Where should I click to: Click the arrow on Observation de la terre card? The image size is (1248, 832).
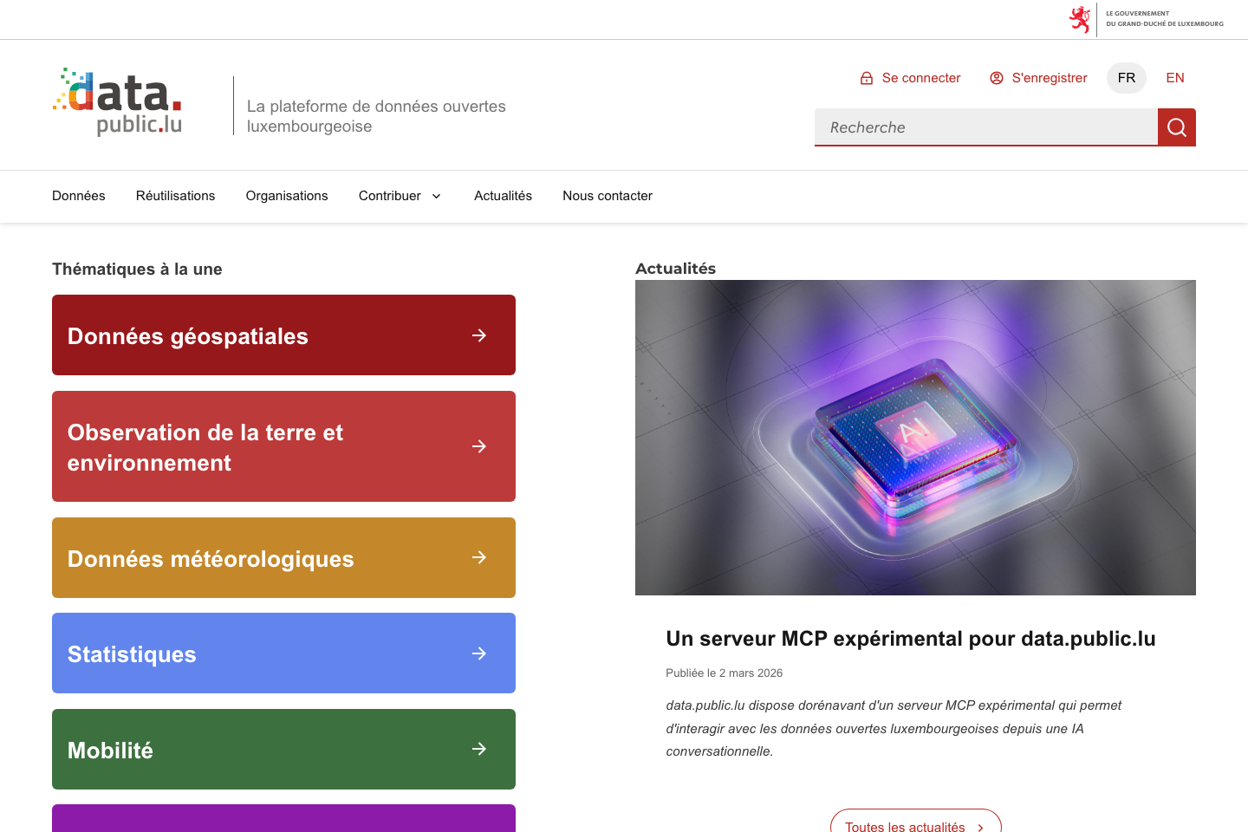[x=479, y=446]
